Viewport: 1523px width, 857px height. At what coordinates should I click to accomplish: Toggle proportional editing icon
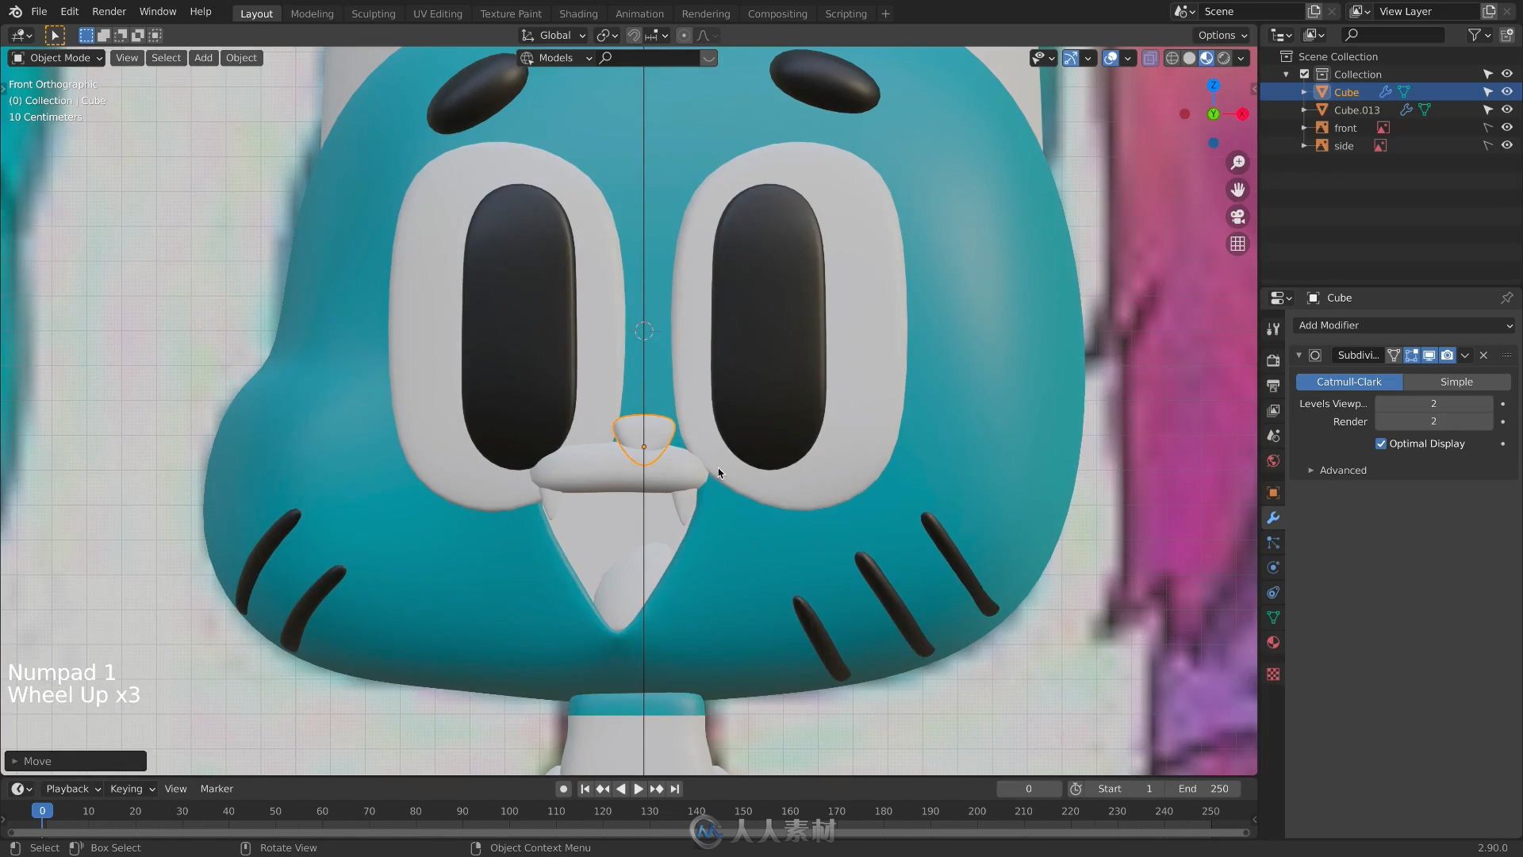point(684,35)
